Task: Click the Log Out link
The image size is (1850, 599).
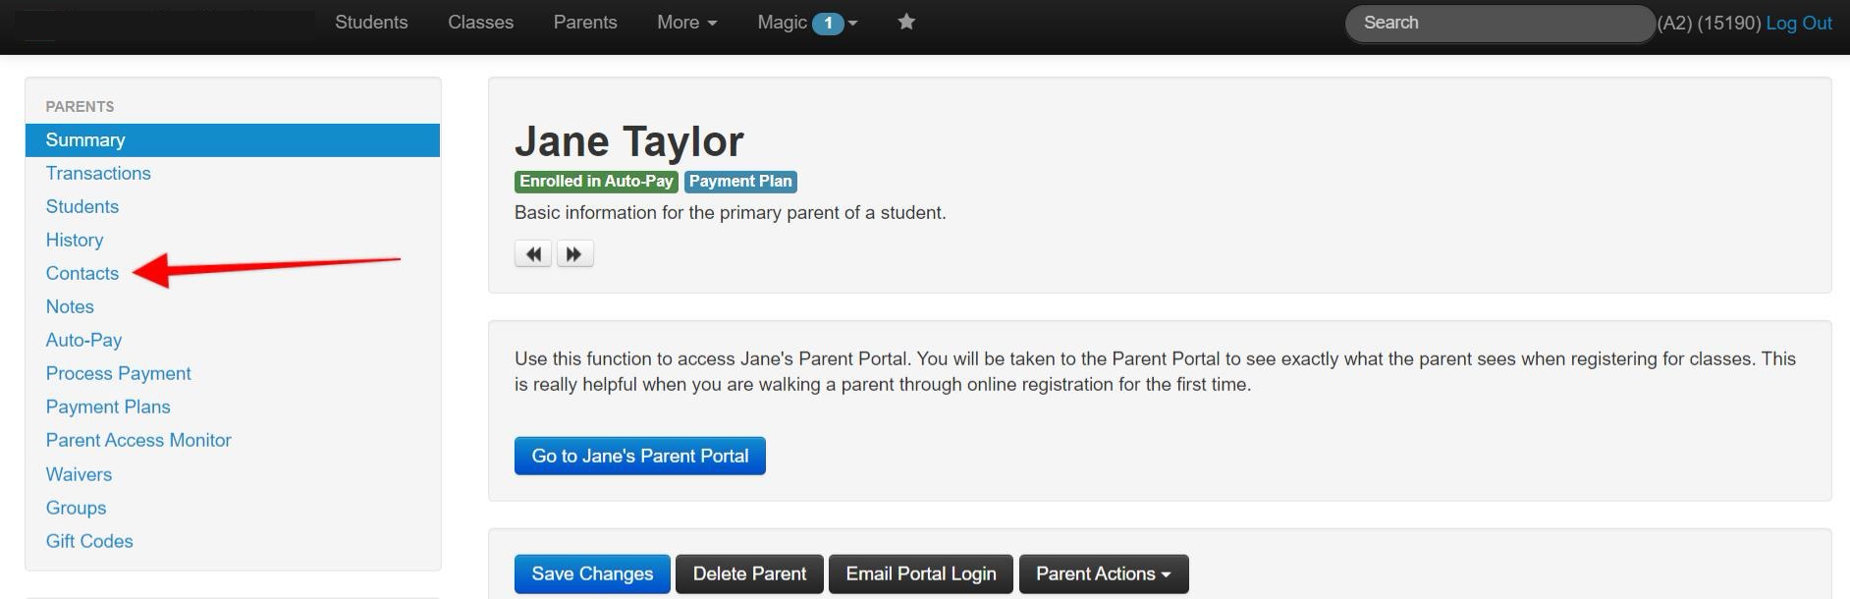Action: (1799, 23)
